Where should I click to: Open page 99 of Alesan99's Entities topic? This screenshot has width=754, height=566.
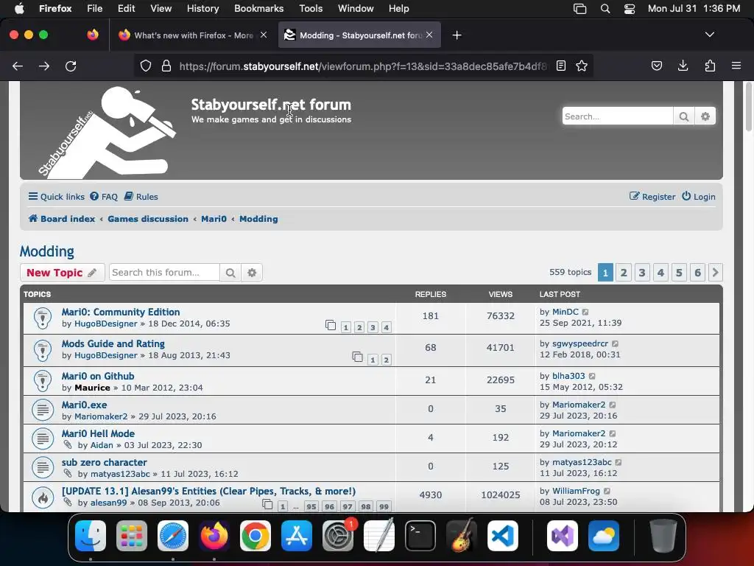[384, 506]
